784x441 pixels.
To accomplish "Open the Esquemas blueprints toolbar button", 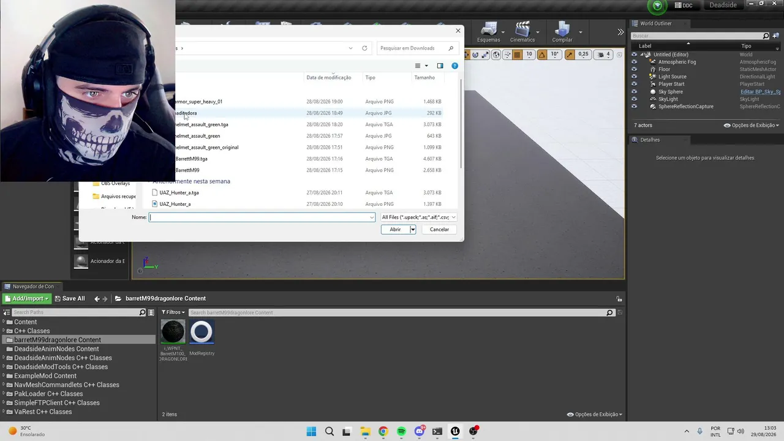I will point(488,32).
